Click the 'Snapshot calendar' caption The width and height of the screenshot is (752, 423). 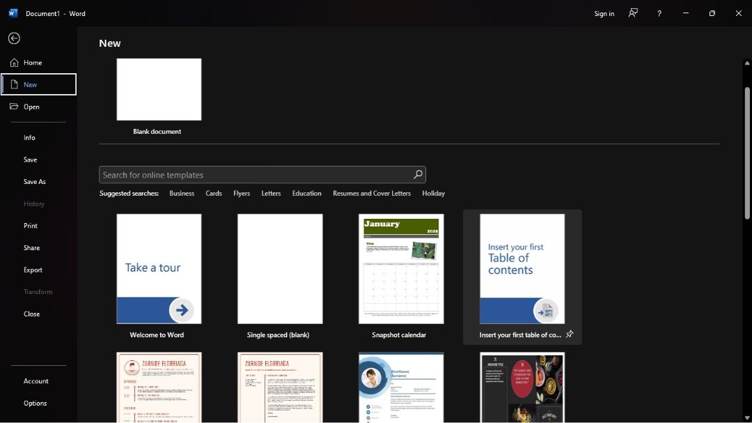(399, 335)
